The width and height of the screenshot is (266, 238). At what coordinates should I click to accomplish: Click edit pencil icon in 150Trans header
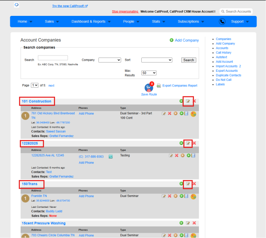click(188, 184)
